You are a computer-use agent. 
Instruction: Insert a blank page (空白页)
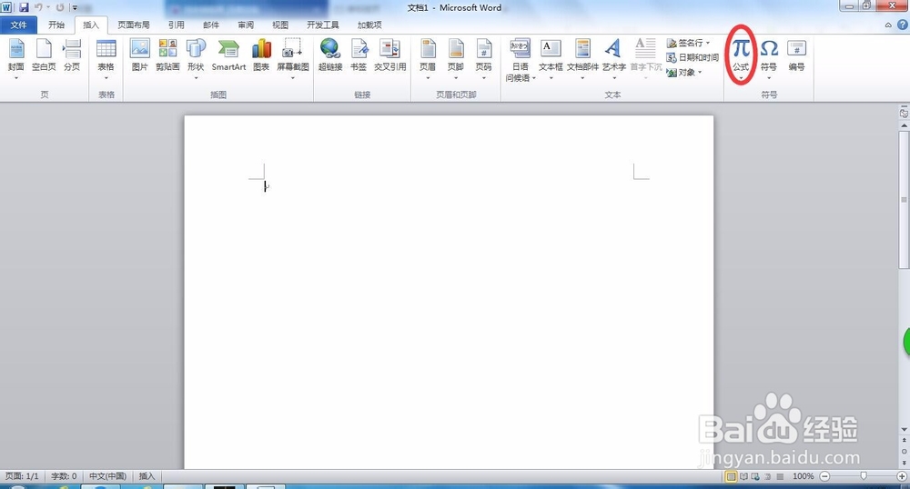(44, 56)
